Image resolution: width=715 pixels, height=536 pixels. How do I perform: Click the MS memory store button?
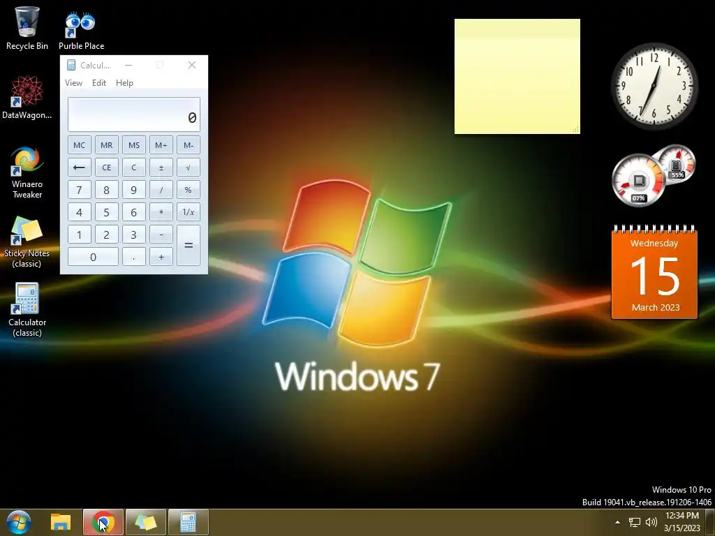[x=134, y=145]
